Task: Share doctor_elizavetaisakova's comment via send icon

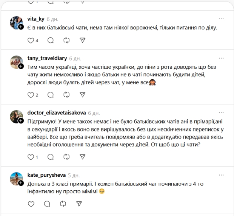Action: coord(82,157)
